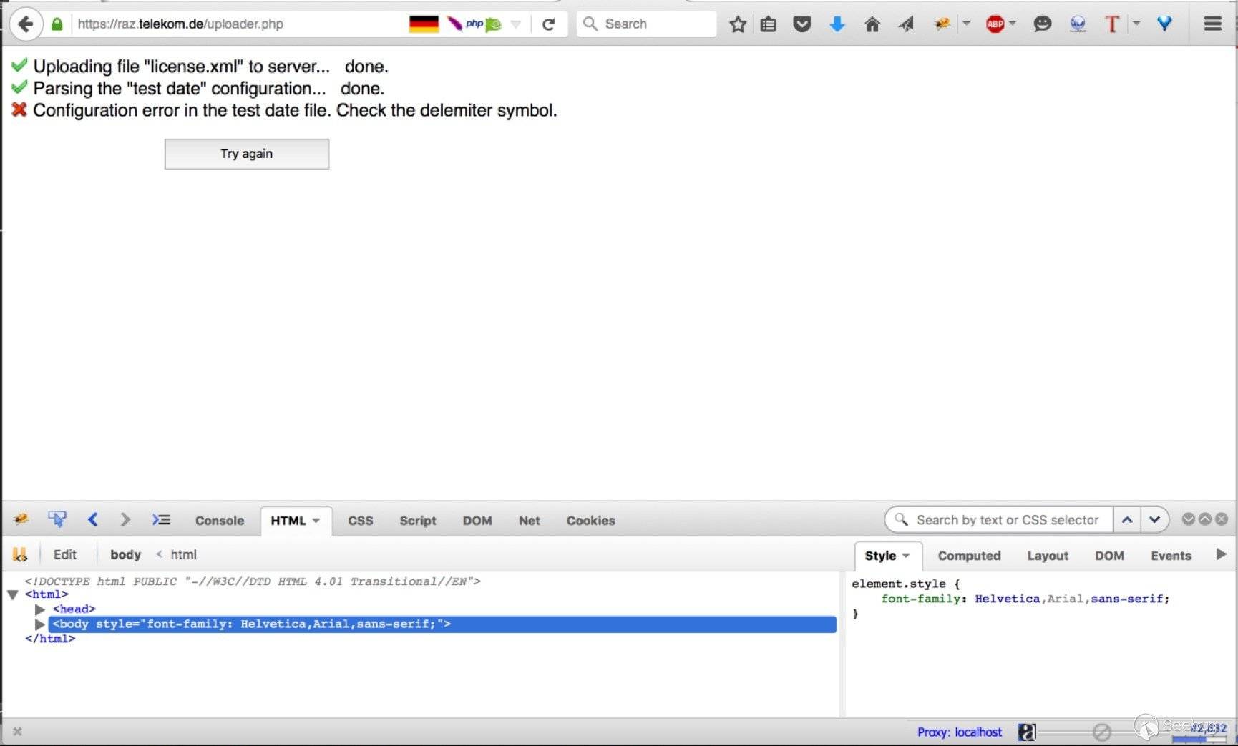The height and width of the screenshot is (746, 1238).
Task: Select the closing </html> tag line
Action: click(x=50, y=639)
